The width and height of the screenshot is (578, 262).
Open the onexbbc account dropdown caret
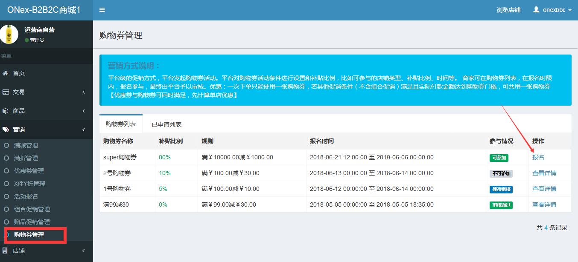(x=570, y=10)
